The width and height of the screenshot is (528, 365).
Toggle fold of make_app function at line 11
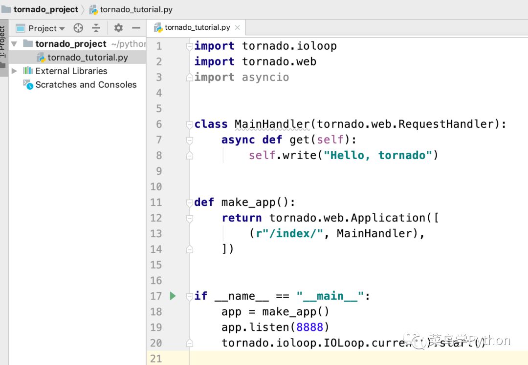pos(190,203)
